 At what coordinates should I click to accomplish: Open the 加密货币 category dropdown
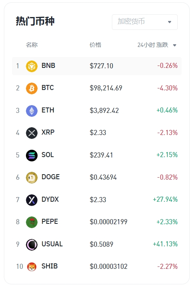pos(145,22)
